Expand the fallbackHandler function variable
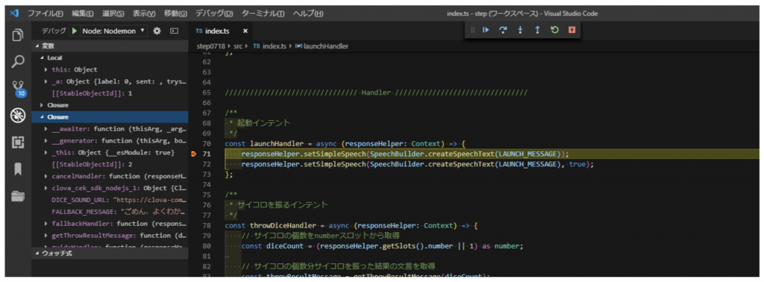 point(46,224)
